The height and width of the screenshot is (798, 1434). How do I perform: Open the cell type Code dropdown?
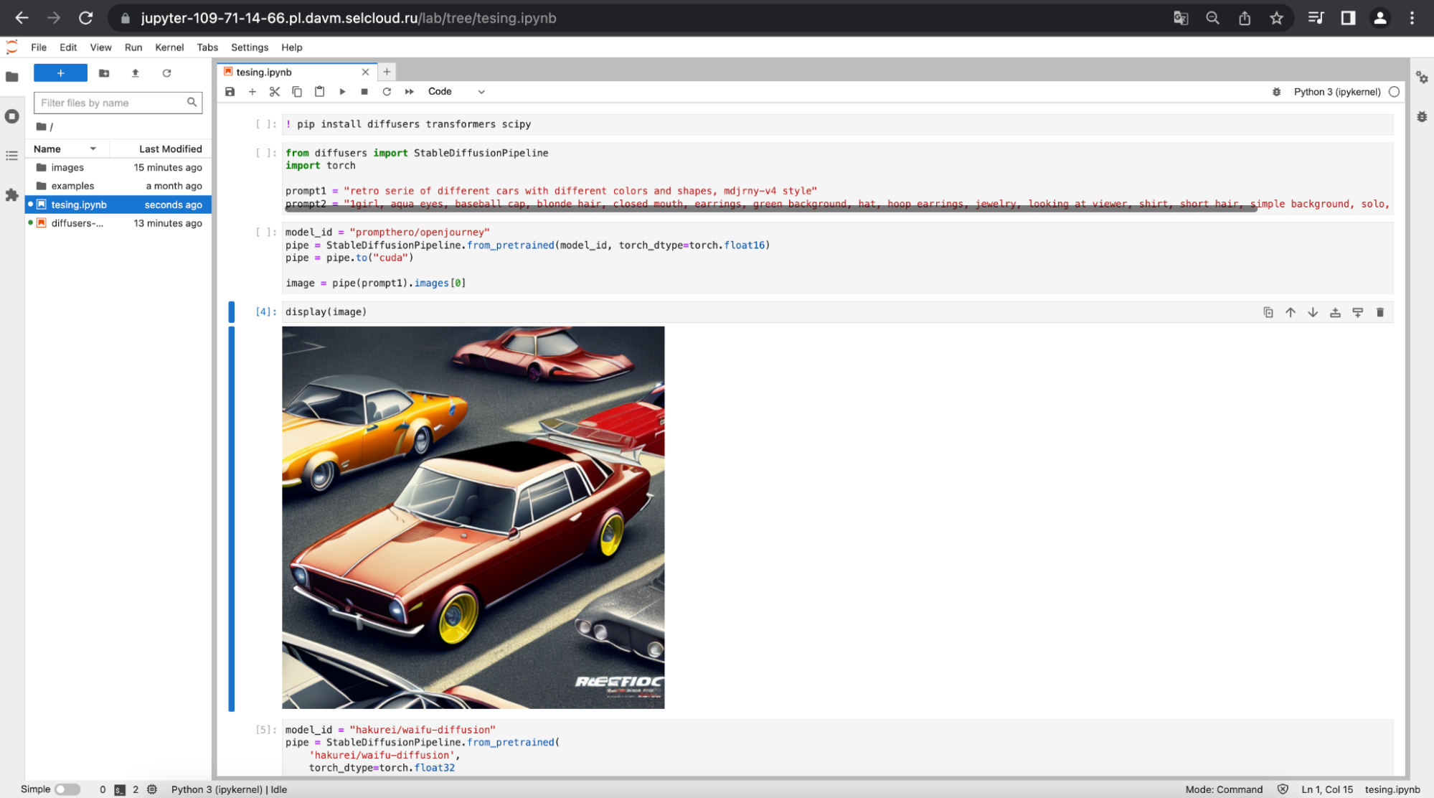456,92
